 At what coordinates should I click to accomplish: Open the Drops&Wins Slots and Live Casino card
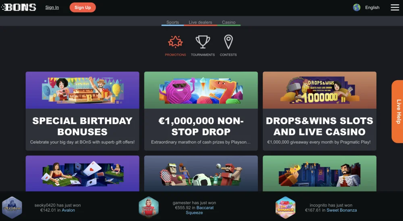click(320, 111)
